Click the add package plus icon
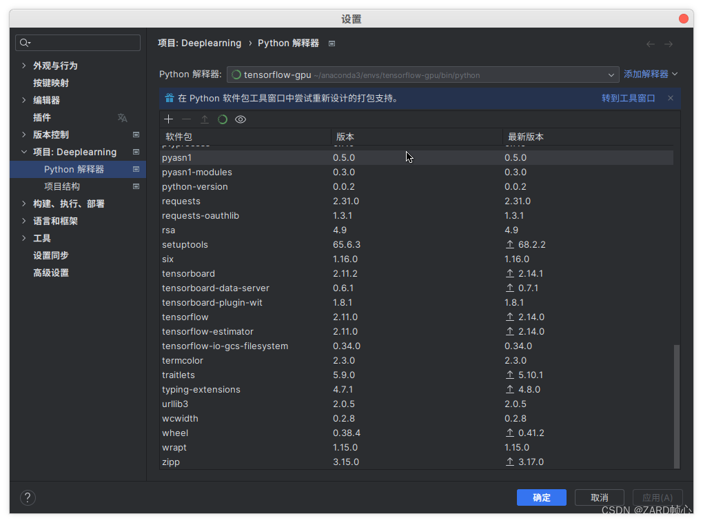Screen dimensions: 703x523 (x=169, y=119)
